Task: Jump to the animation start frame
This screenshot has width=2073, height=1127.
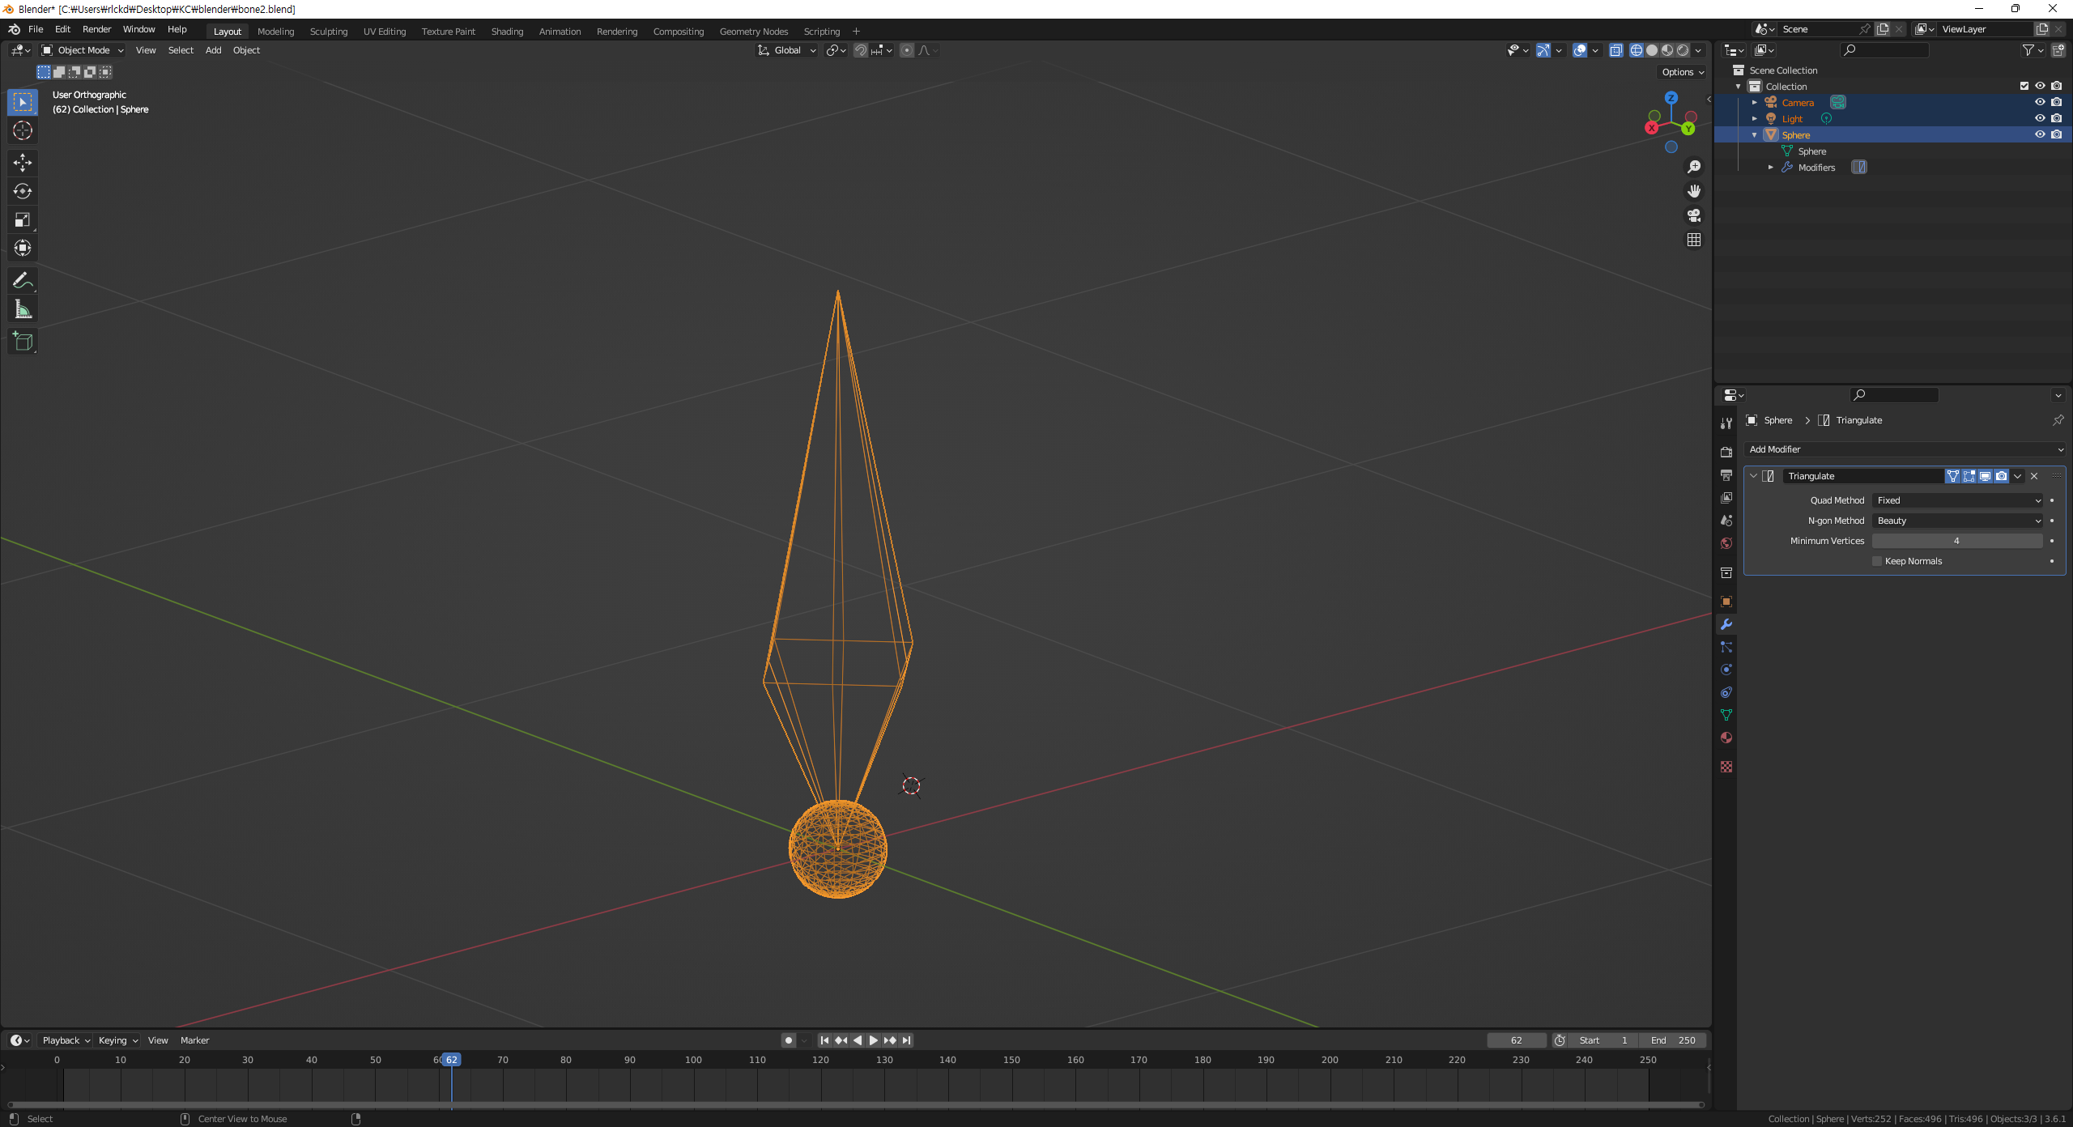Action: tap(824, 1040)
